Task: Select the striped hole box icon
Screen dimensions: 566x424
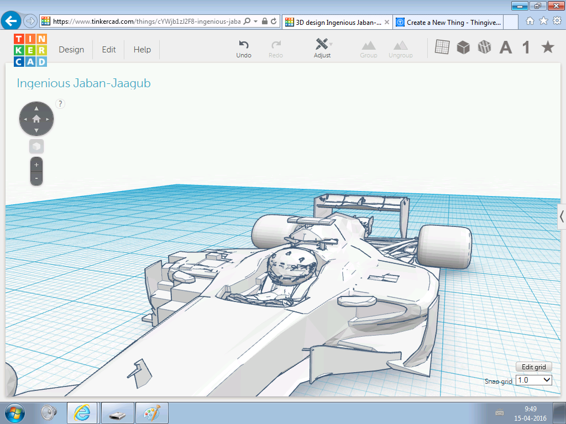Action: coord(484,47)
